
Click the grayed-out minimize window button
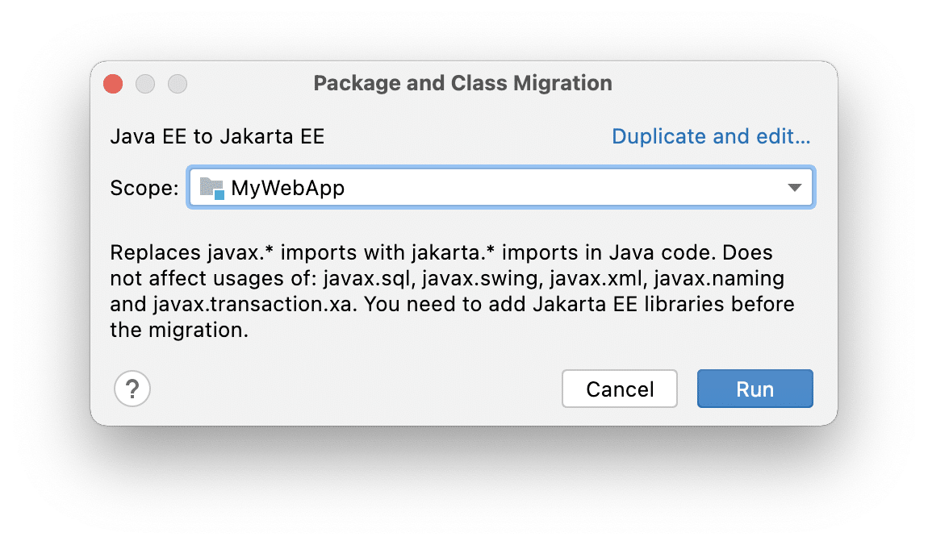tap(145, 84)
